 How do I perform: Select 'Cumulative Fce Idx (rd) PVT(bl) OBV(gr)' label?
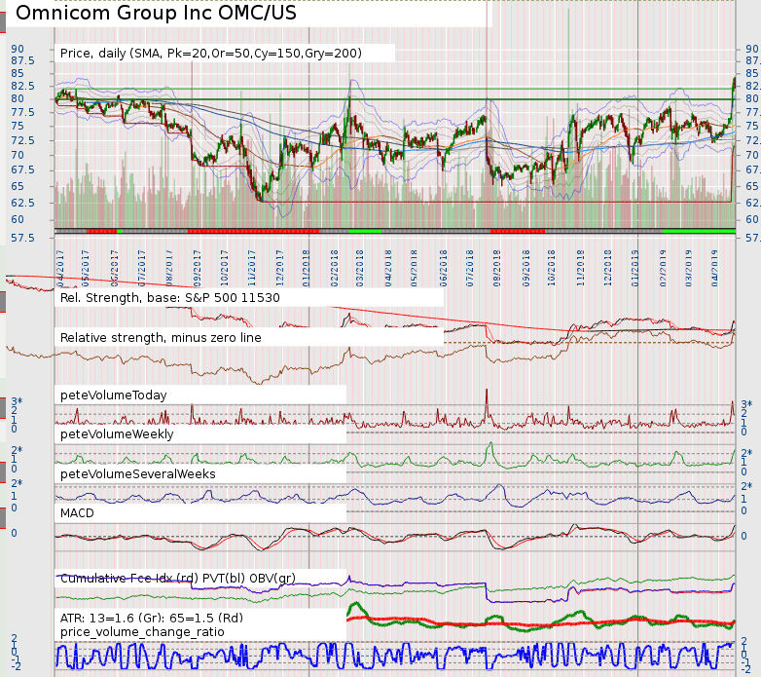(x=178, y=578)
